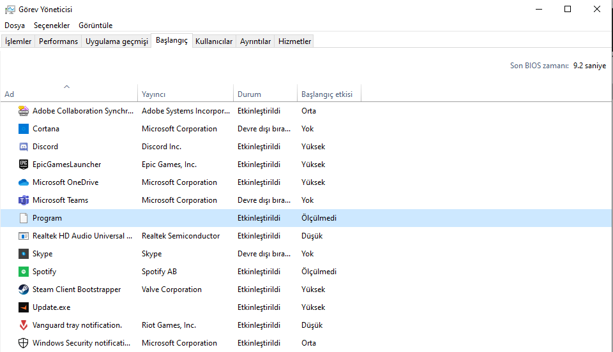Click the Spotify app icon
Image resolution: width=613 pixels, height=352 pixels.
coord(24,272)
